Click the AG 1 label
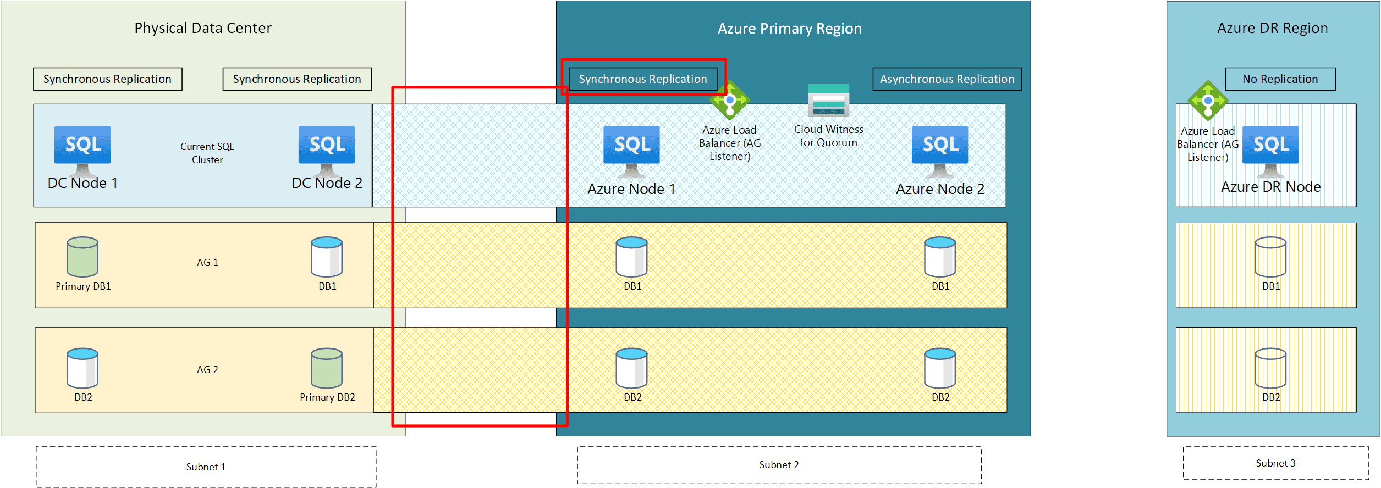Image resolution: width=1381 pixels, height=488 pixels. coord(207,263)
